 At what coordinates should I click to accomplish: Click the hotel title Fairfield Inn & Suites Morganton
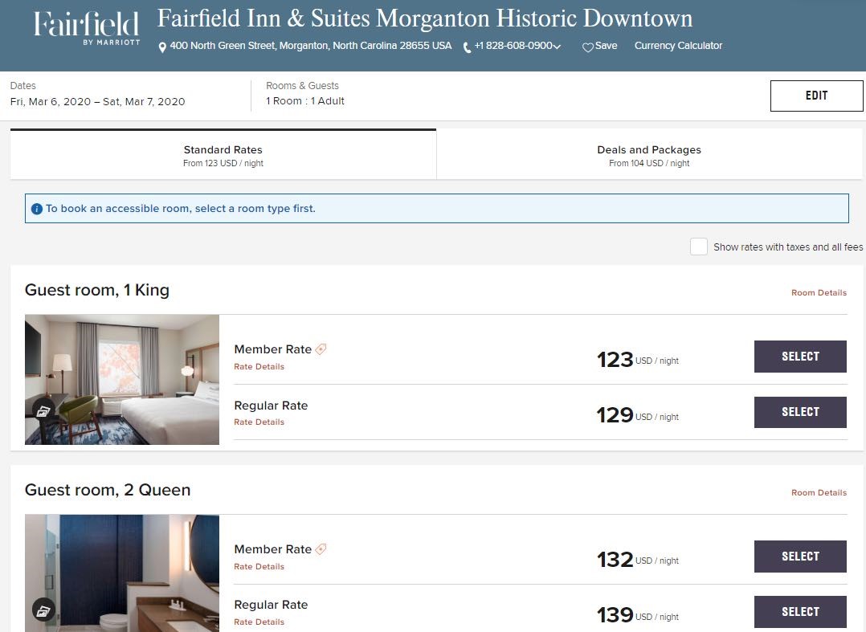click(425, 18)
